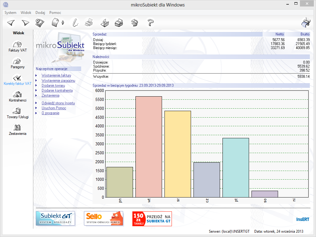Click the Sello auction system banner
Screen dimensions: 316x237
click(x=104, y=218)
